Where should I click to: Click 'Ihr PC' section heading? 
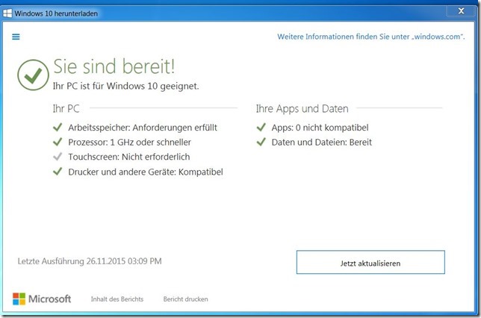click(66, 108)
